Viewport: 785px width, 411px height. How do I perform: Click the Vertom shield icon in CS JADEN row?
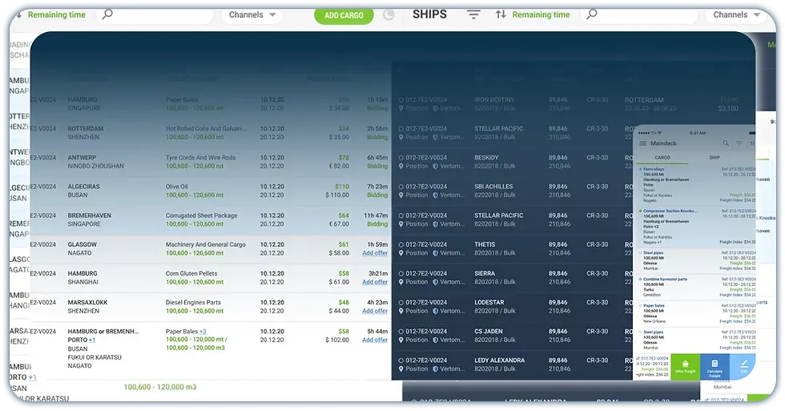[436, 340]
